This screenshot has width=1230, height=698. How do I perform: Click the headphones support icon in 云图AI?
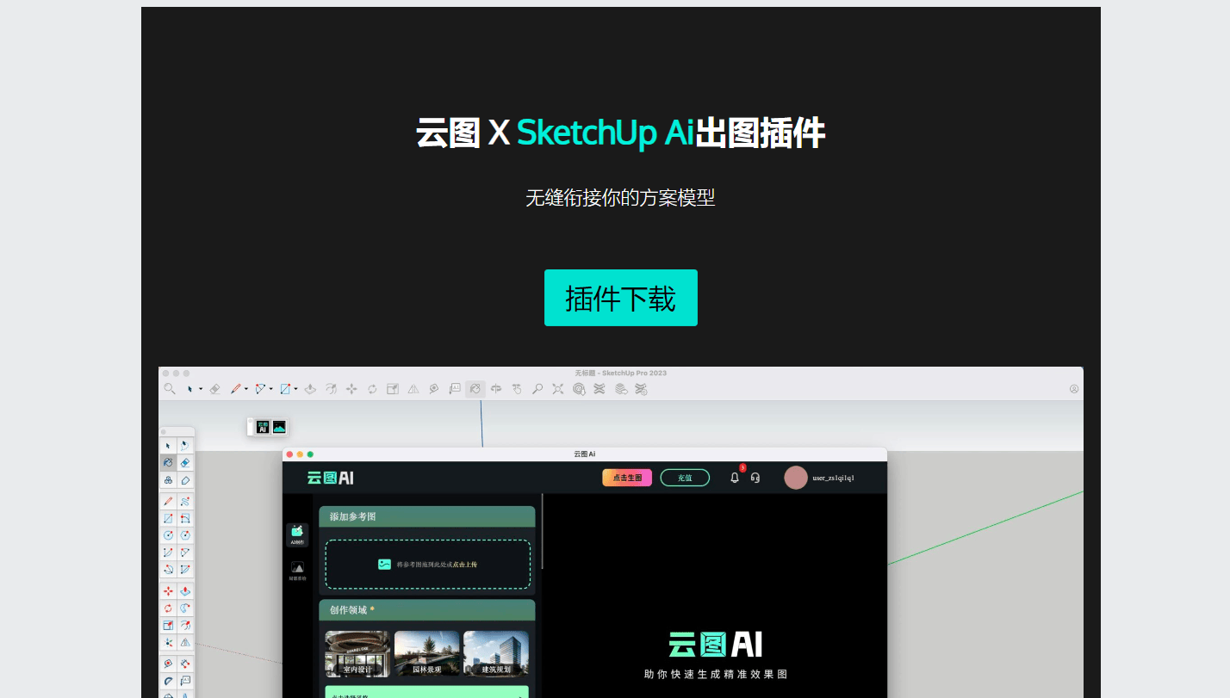click(755, 478)
